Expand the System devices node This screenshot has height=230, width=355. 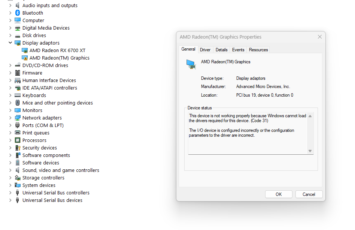[10, 185]
